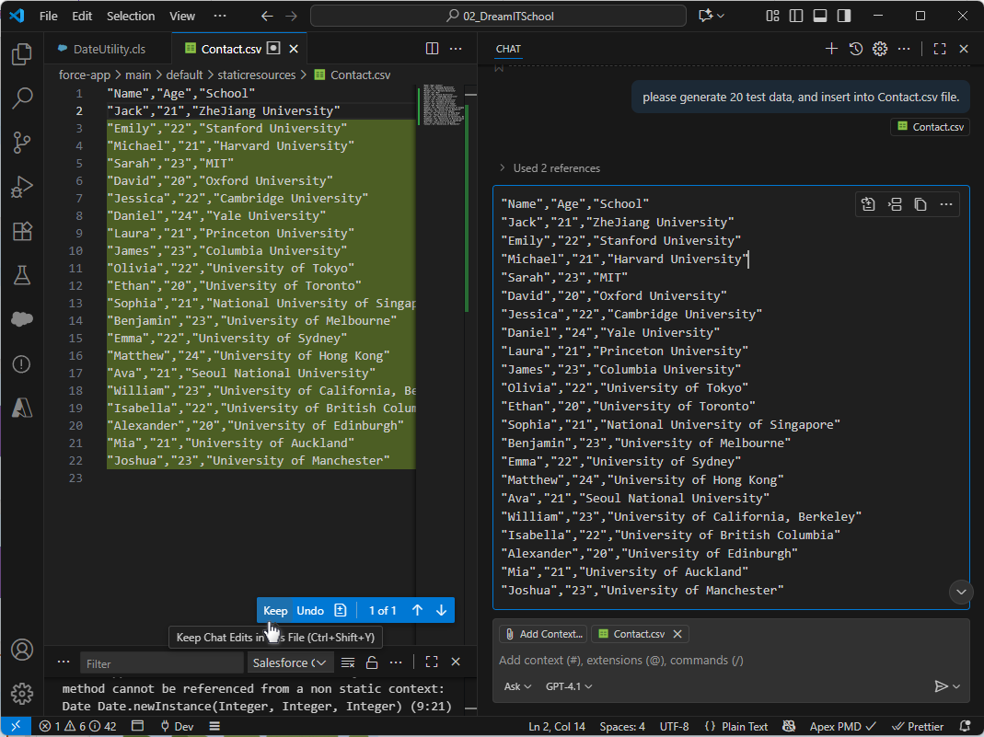The width and height of the screenshot is (984, 737).
Task: Toggle the primary side bar layout
Action: point(796,16)
